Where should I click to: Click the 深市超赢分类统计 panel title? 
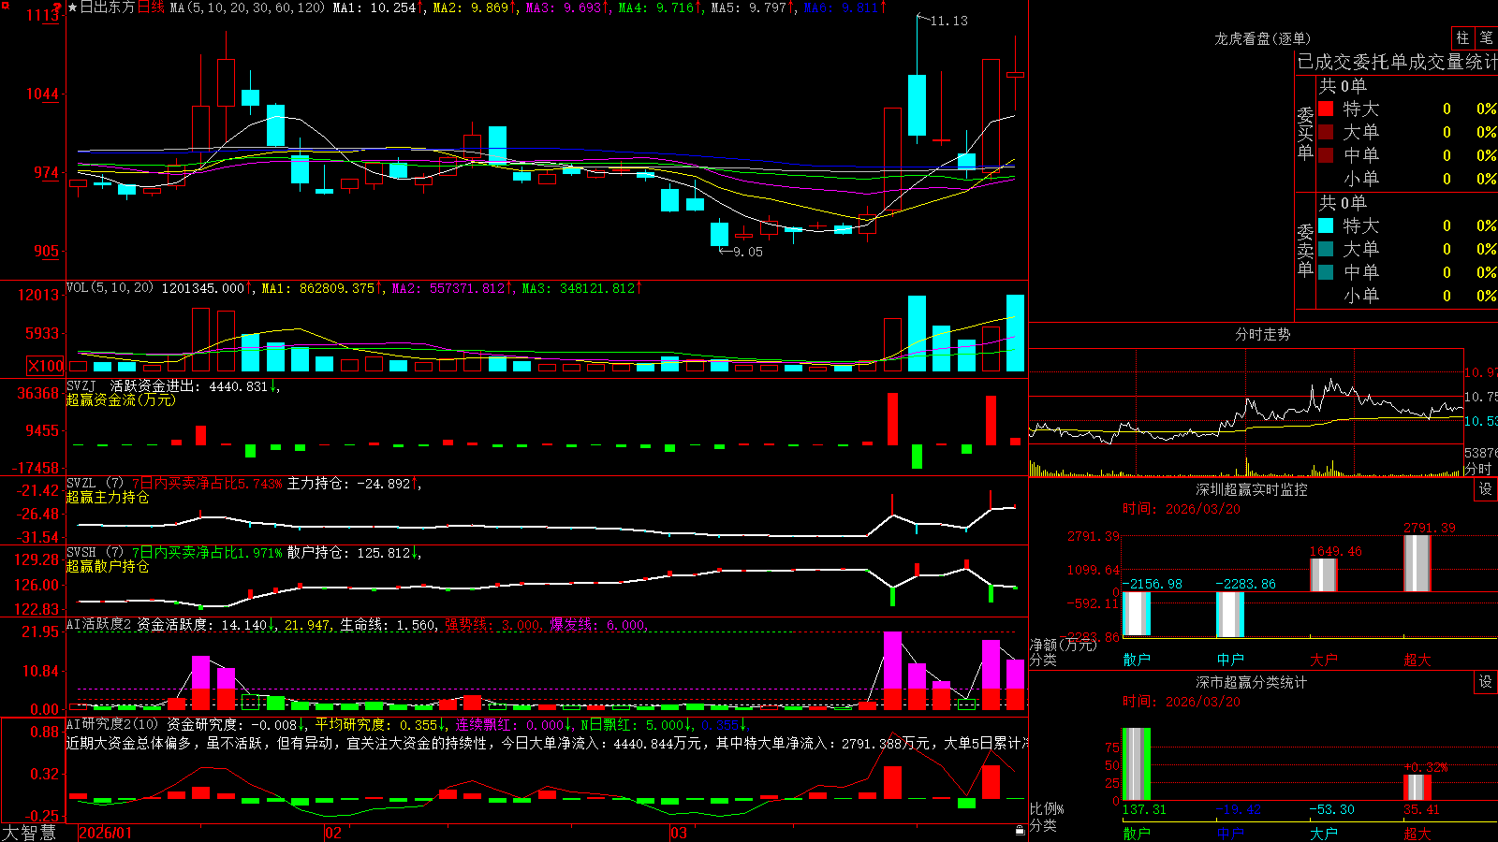pos(1252,682)
